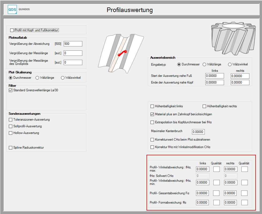
Task: Click the helical gear image
Action: [233, 38]
